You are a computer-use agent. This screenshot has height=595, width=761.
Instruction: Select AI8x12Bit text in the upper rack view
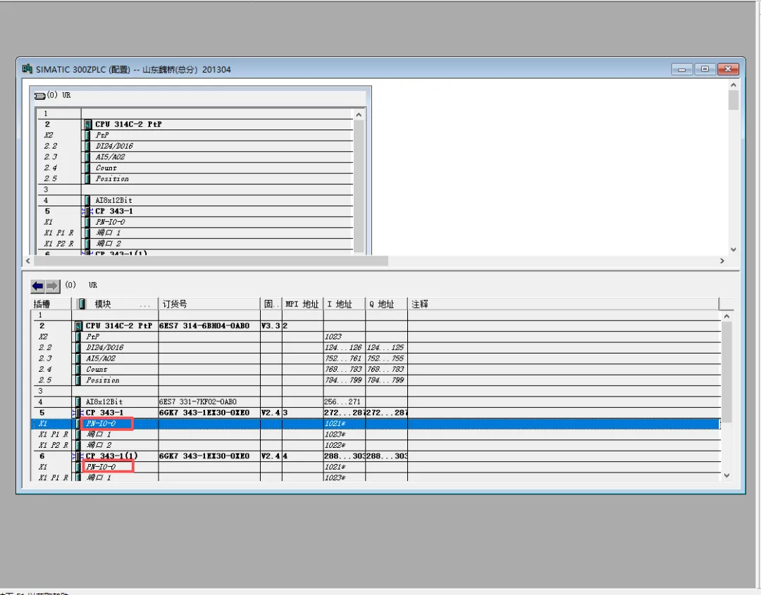coord(113,200)
